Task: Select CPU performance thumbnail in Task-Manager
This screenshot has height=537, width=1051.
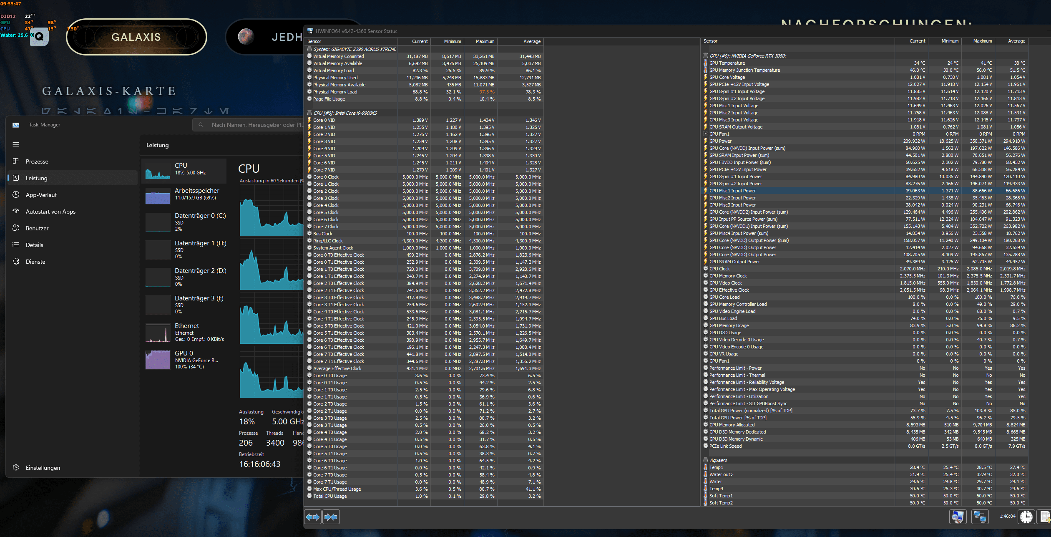Action: tap(184, 171)
